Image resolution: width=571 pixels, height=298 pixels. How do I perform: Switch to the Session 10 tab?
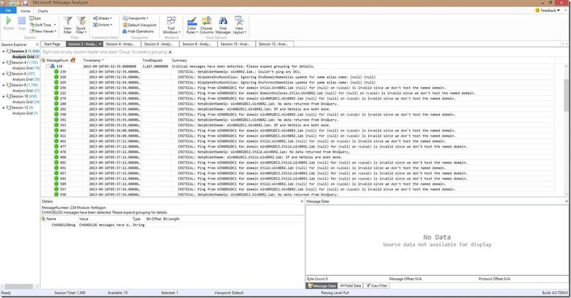[235, 44]
